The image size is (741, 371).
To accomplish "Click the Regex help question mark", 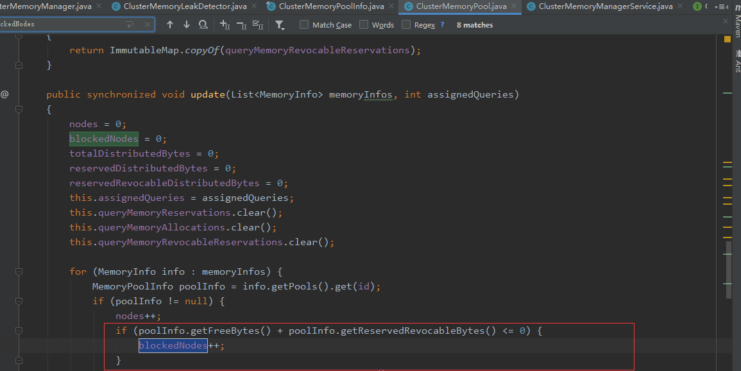I will [x=442, y=24].
